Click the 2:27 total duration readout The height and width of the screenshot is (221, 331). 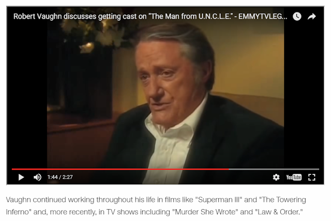[x=68, y=177]
